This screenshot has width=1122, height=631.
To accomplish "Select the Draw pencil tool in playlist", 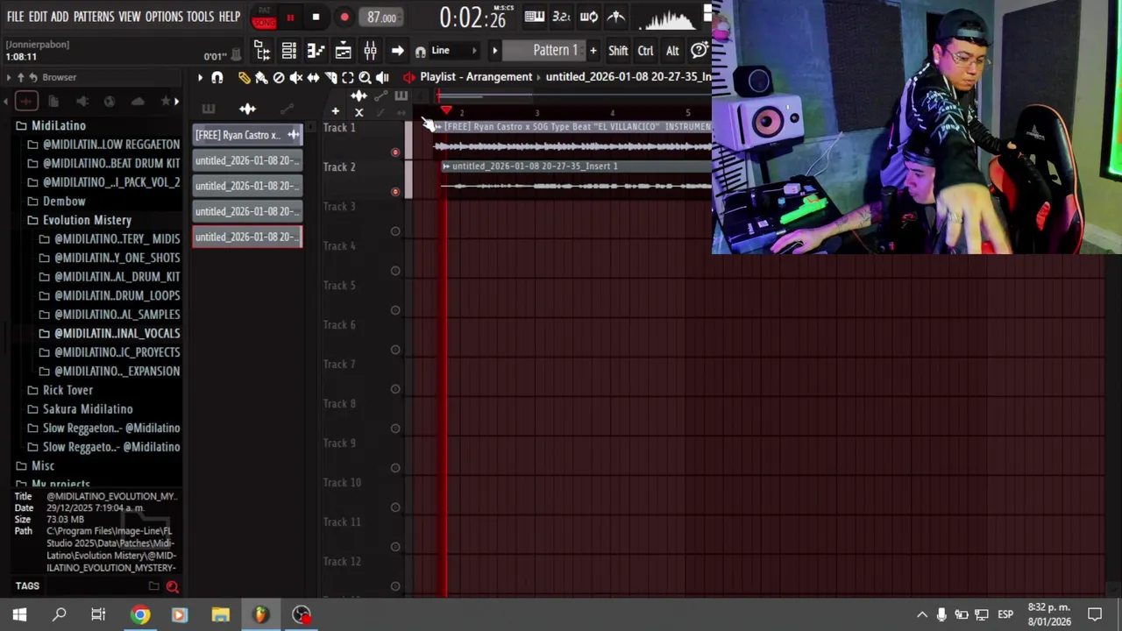I will point(244,77).
